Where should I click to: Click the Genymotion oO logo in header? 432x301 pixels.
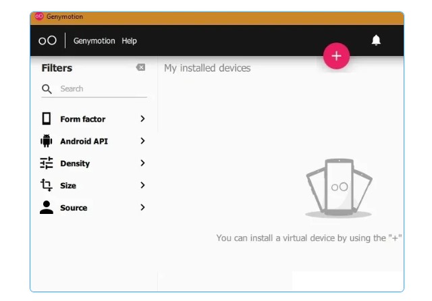pos(47,40)
